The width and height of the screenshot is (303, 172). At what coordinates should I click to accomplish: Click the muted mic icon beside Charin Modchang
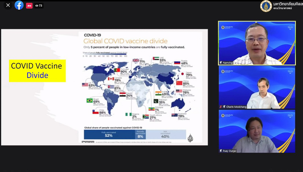click(220, 107)
